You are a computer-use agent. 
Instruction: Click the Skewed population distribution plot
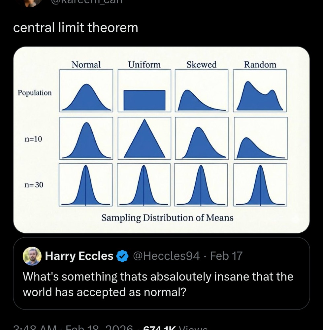202,91
